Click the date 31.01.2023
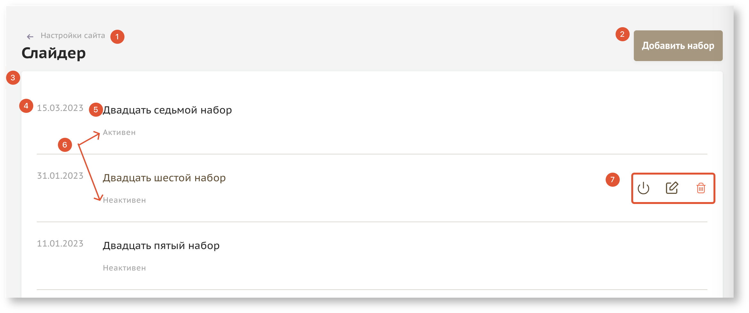 click(60, 176)
